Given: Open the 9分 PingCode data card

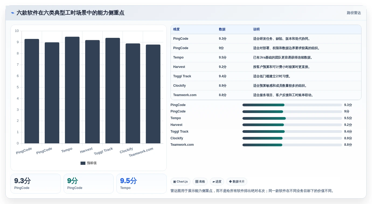Looking at the screenshot, I should click(89, 184).
